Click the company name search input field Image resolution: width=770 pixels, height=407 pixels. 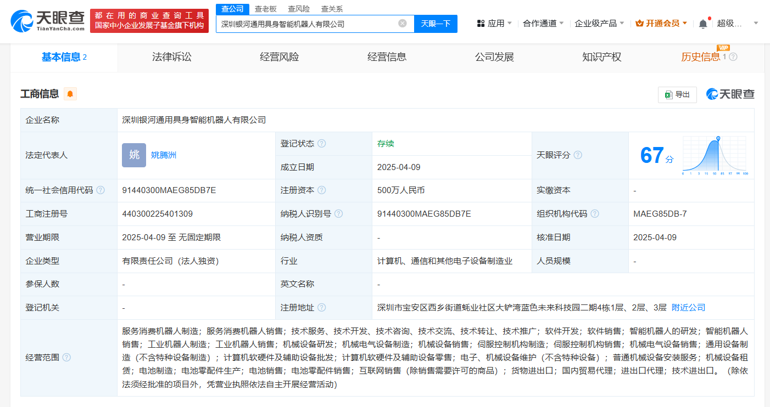(x=308, y=24)
